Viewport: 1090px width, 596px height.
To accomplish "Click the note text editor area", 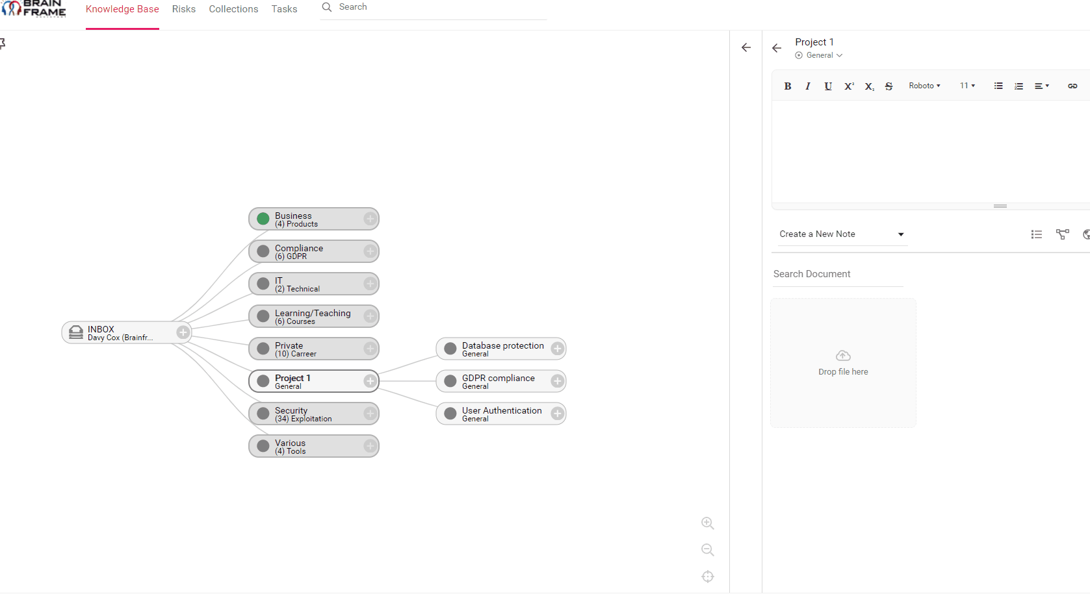I will click(931, 151).
